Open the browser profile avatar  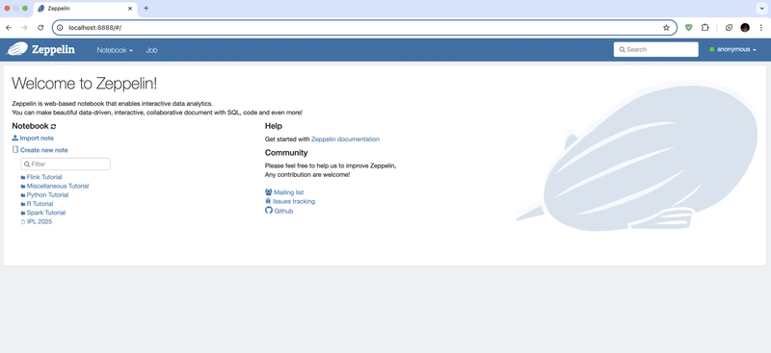click(745, 28)
